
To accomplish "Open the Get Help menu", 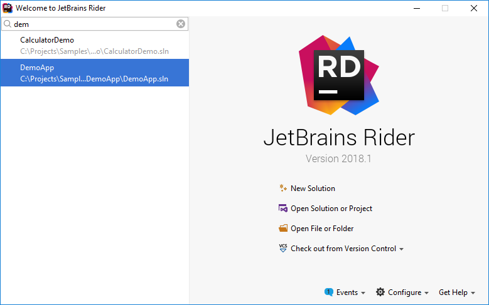I will click(456, 292).
